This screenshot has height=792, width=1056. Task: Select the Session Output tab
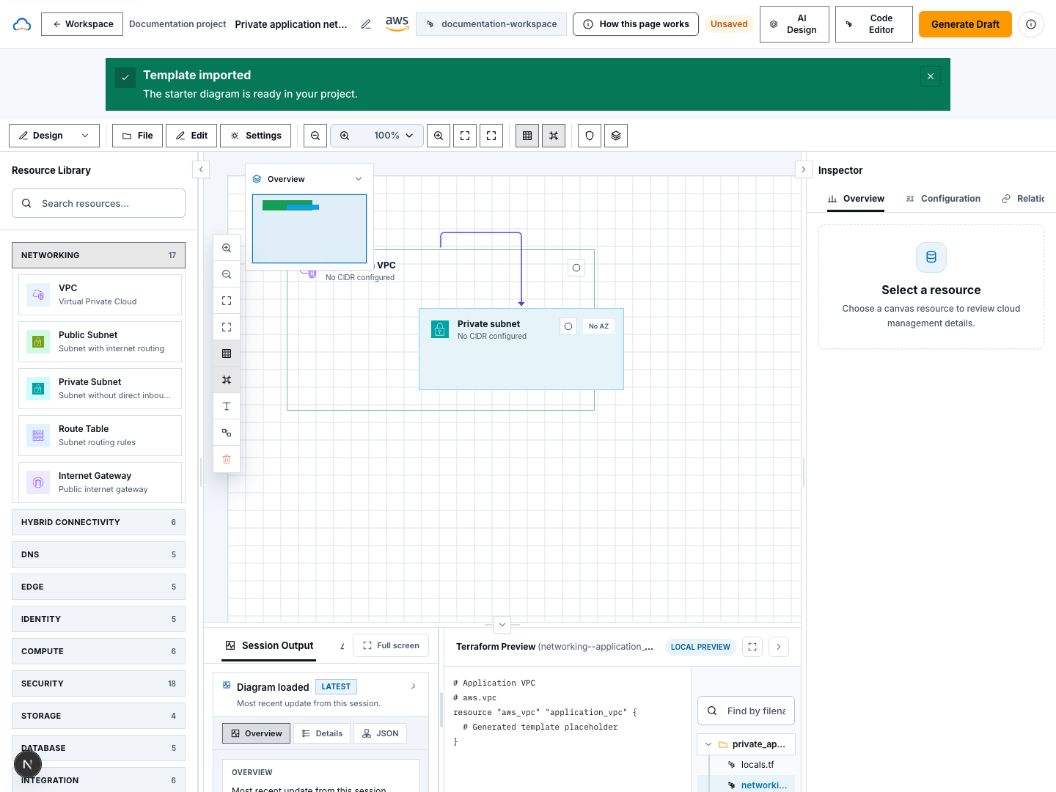(x=270, y=645)
